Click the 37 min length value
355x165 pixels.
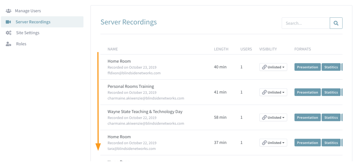click(x=220, y=142)
